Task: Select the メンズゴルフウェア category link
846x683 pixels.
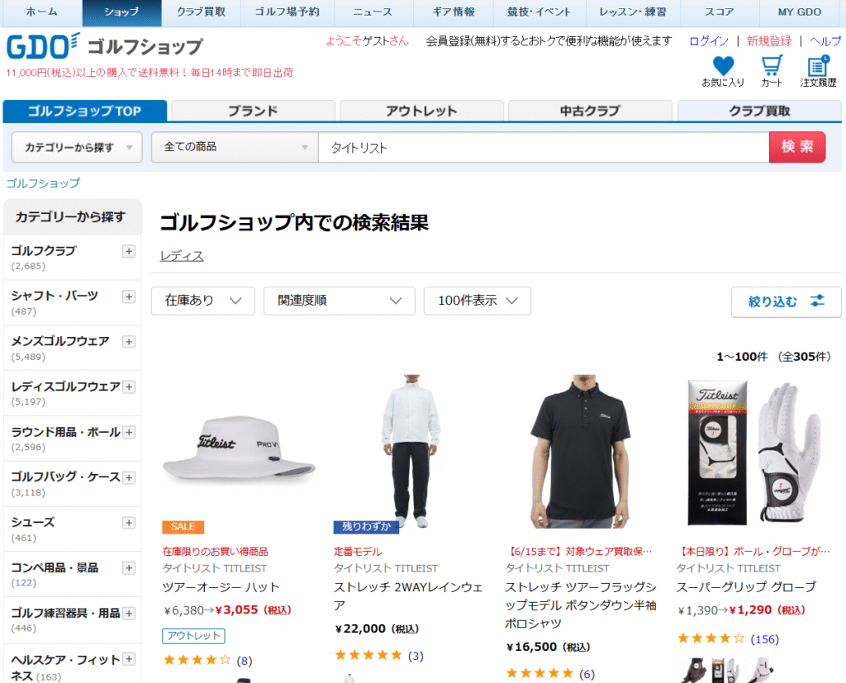Action: [59, 341]
